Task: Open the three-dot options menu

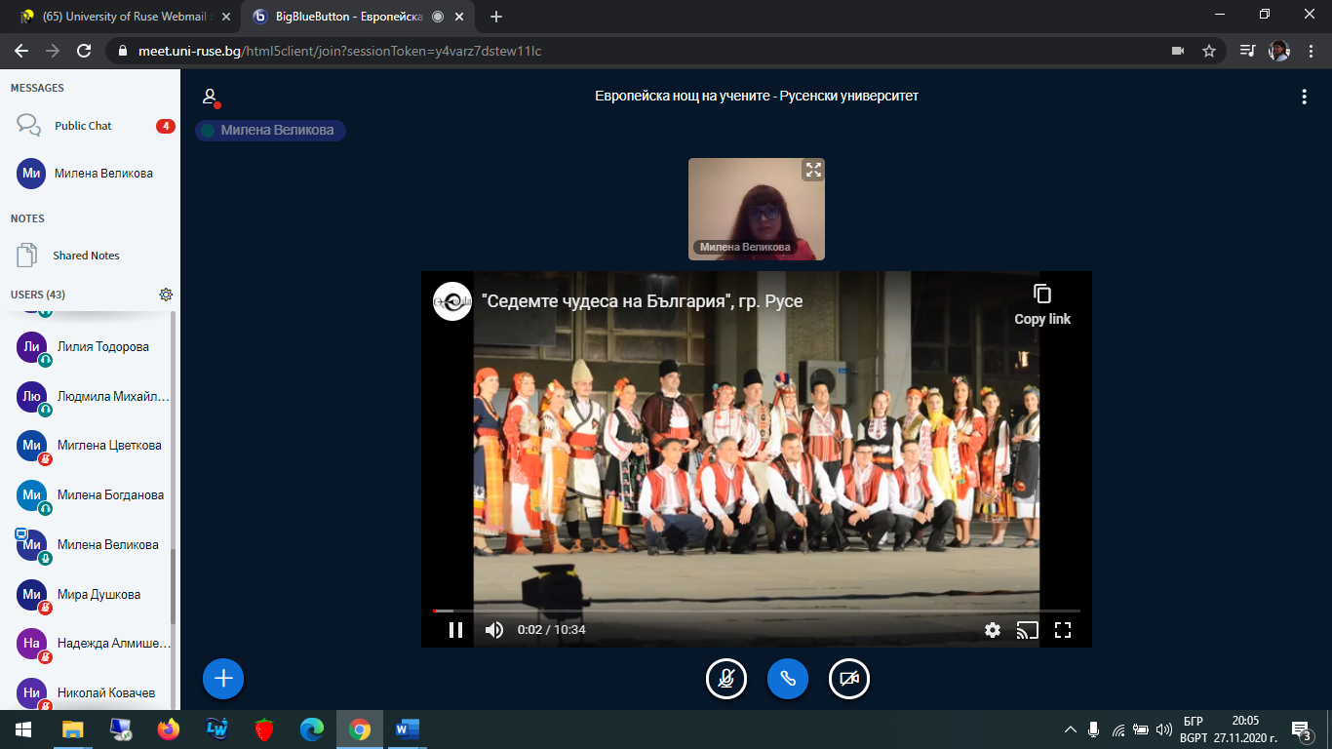Action: [1304, 97]
